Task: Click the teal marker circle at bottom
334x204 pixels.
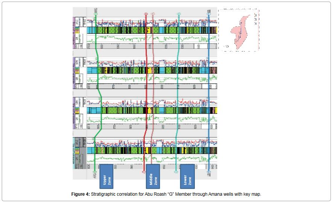Action: click(176, 172)
